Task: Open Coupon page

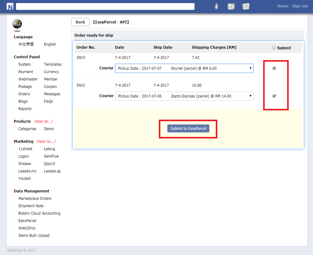Action: [x=50, y=86]
